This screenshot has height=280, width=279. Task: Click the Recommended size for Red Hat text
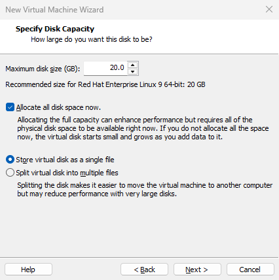tap(105, 84)
